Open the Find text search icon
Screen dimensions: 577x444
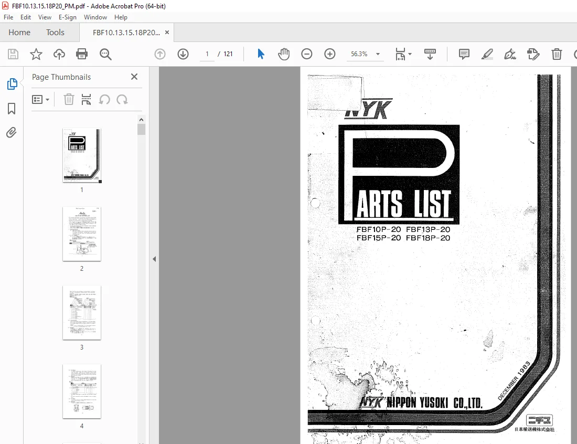pyautogui.click(x=105, y=54)
